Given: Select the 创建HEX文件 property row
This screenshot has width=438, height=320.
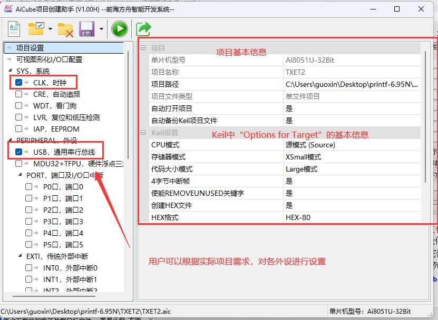Looking at the screenshot, I should coord(285,205).
